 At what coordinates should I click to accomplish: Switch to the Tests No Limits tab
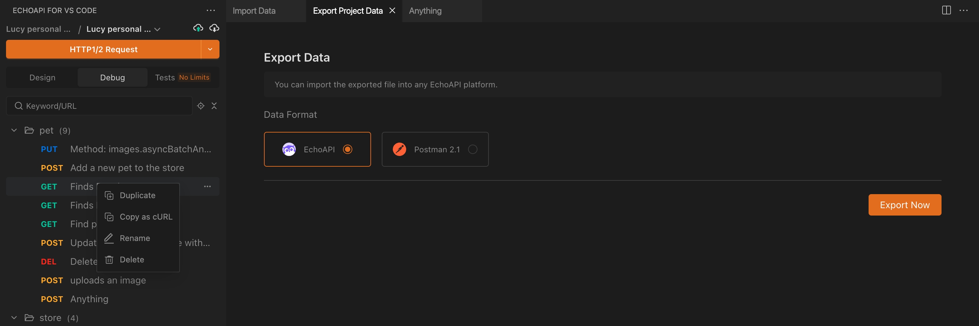(x=182, y=78)
